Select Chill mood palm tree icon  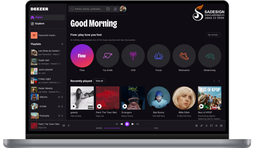[133, 56]
